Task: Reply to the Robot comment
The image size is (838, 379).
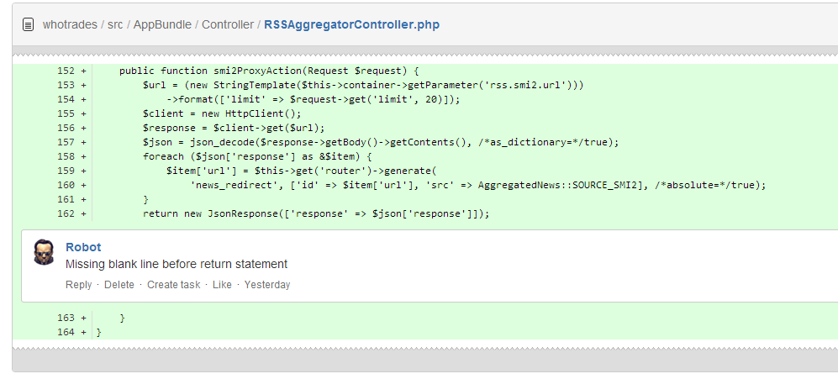Action: point(79,285)
